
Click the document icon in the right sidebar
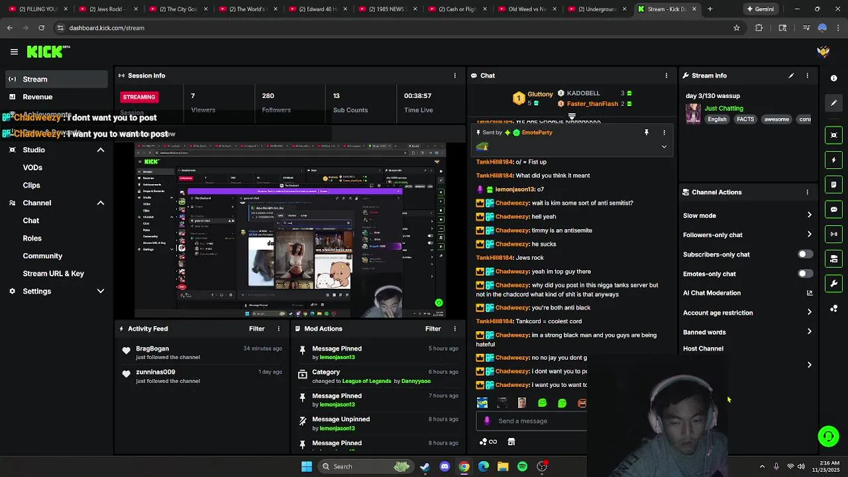[x=833, y=185]
